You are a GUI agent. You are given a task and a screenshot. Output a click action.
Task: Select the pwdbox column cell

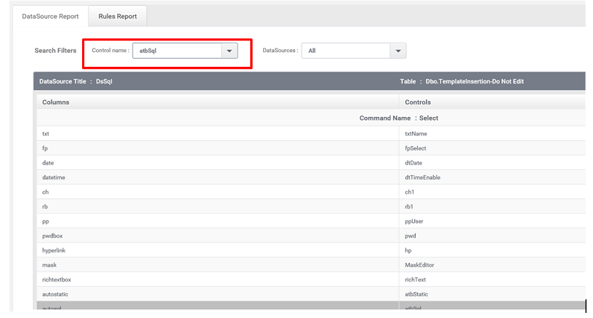pos(218,236)
